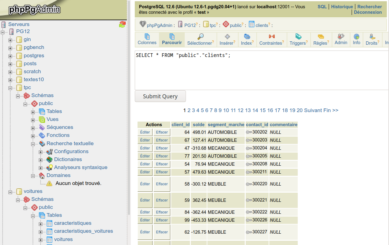This screenshot has height=245, width=389.
Task: Open Rechercher in the top menu
Action: point(370,7)
